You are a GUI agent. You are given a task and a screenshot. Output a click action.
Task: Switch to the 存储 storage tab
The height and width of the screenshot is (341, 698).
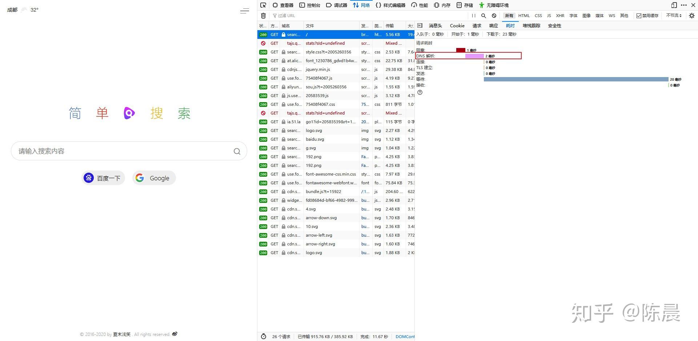(465, 5)
